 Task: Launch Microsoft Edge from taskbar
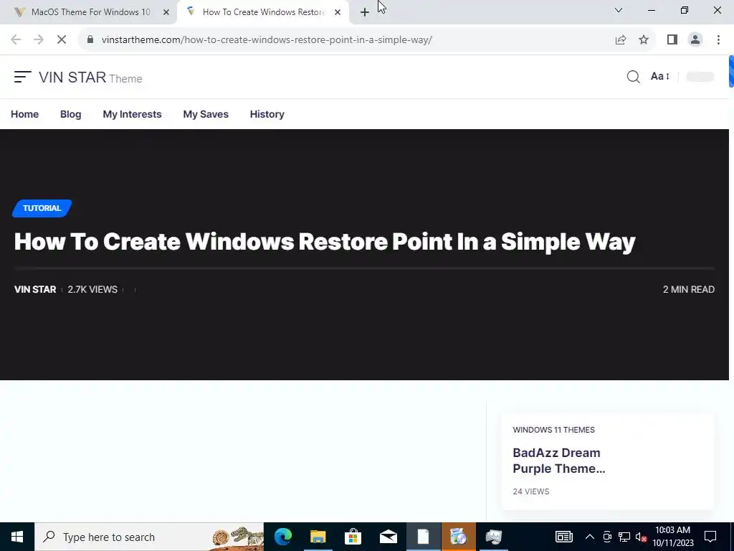click(282, 537)
